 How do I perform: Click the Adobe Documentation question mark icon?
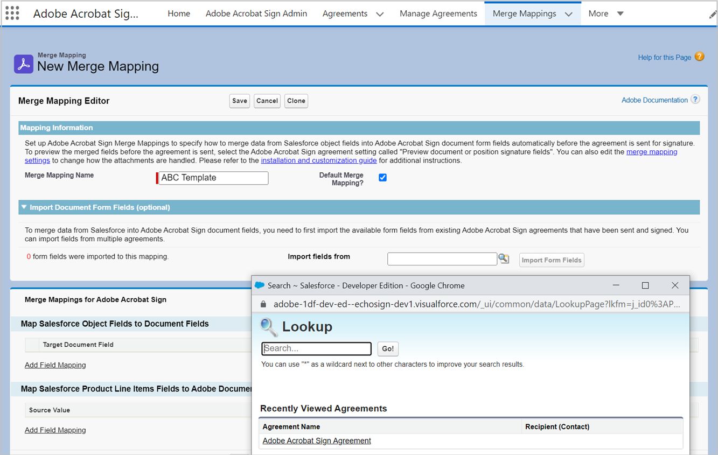[695, 100]
